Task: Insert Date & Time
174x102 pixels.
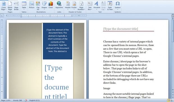Action: (x=110, y=6)
